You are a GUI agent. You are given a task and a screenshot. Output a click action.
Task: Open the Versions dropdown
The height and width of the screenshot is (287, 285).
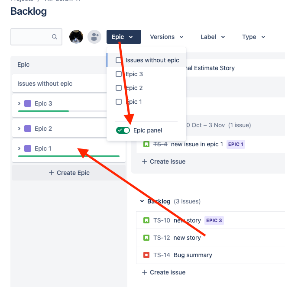pos(167,37)
